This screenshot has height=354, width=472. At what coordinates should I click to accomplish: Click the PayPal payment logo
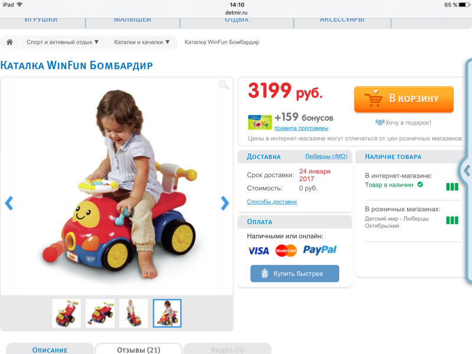pyautogui.click(x=320, y=250)
